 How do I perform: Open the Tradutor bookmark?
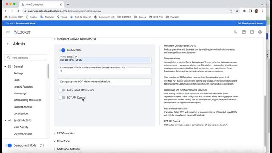tap(47, 17)
